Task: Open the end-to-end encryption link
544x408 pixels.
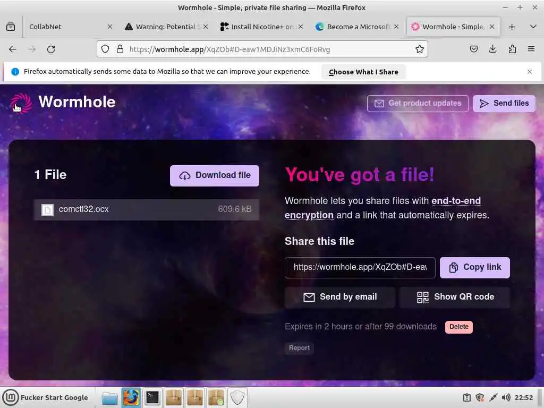Action: [x=456, y=201]
